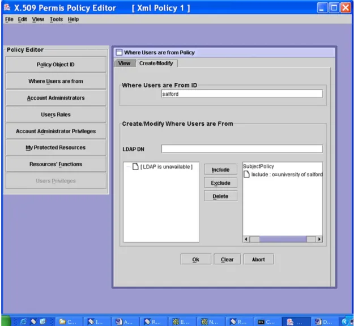Minimize the Permis Policy Editor window

[322, 8]
